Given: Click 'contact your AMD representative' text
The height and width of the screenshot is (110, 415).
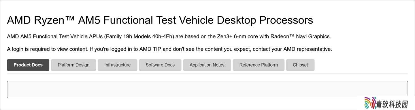Looking at the screenshot, I should tap(292, 49).
